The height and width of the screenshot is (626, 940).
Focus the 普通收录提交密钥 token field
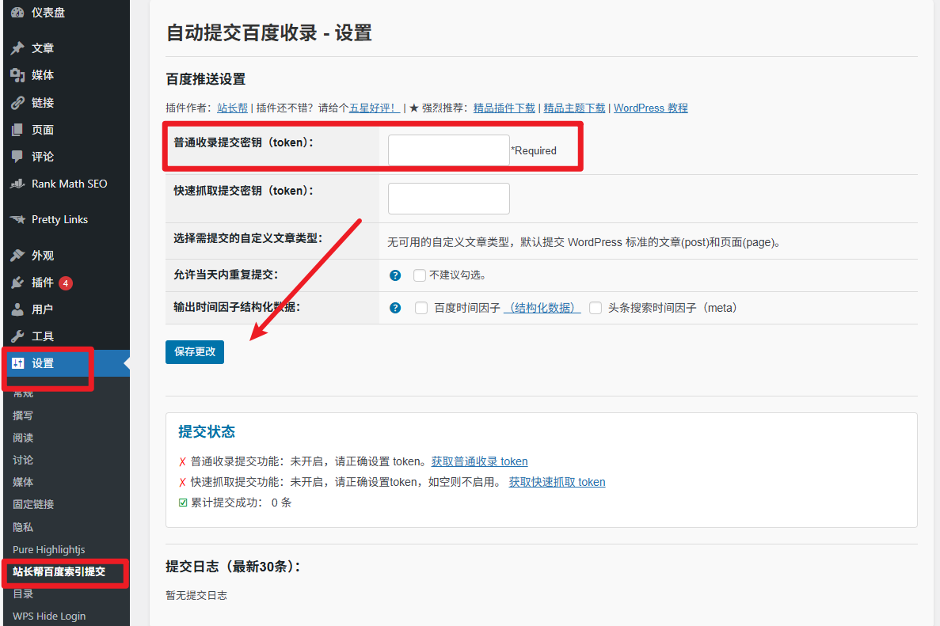click(x=449, y=150)
